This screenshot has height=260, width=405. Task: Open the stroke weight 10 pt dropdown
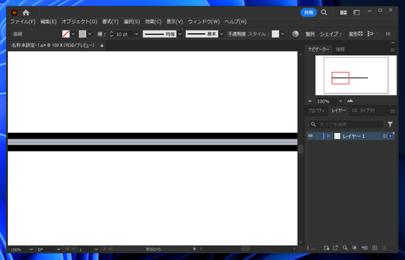(137, 34)
